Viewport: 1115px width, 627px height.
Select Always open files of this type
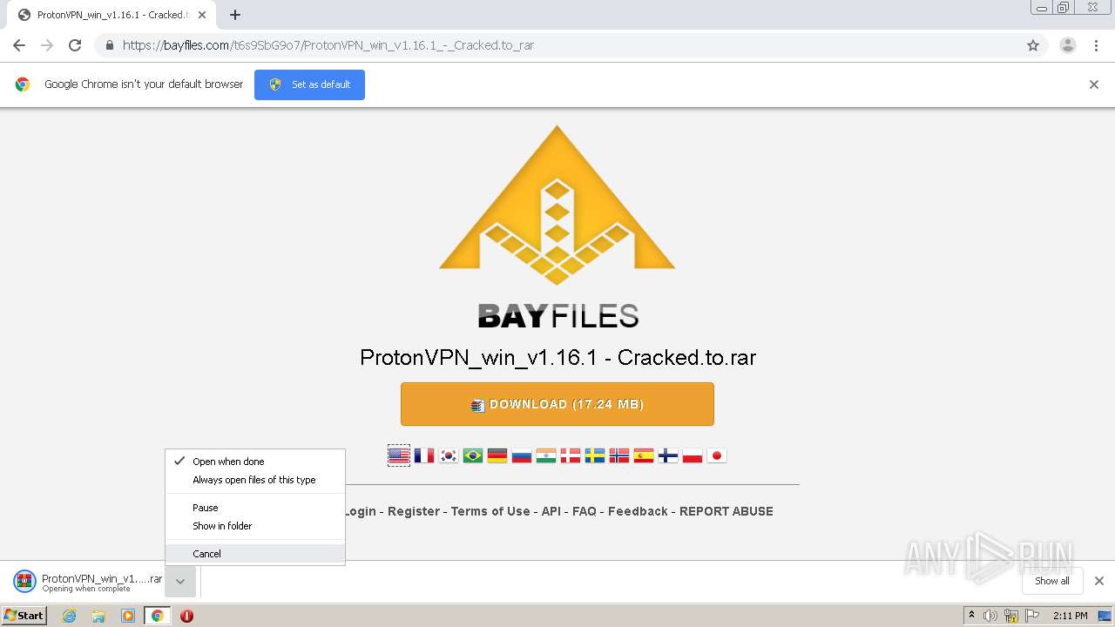[x=255, y=480]
